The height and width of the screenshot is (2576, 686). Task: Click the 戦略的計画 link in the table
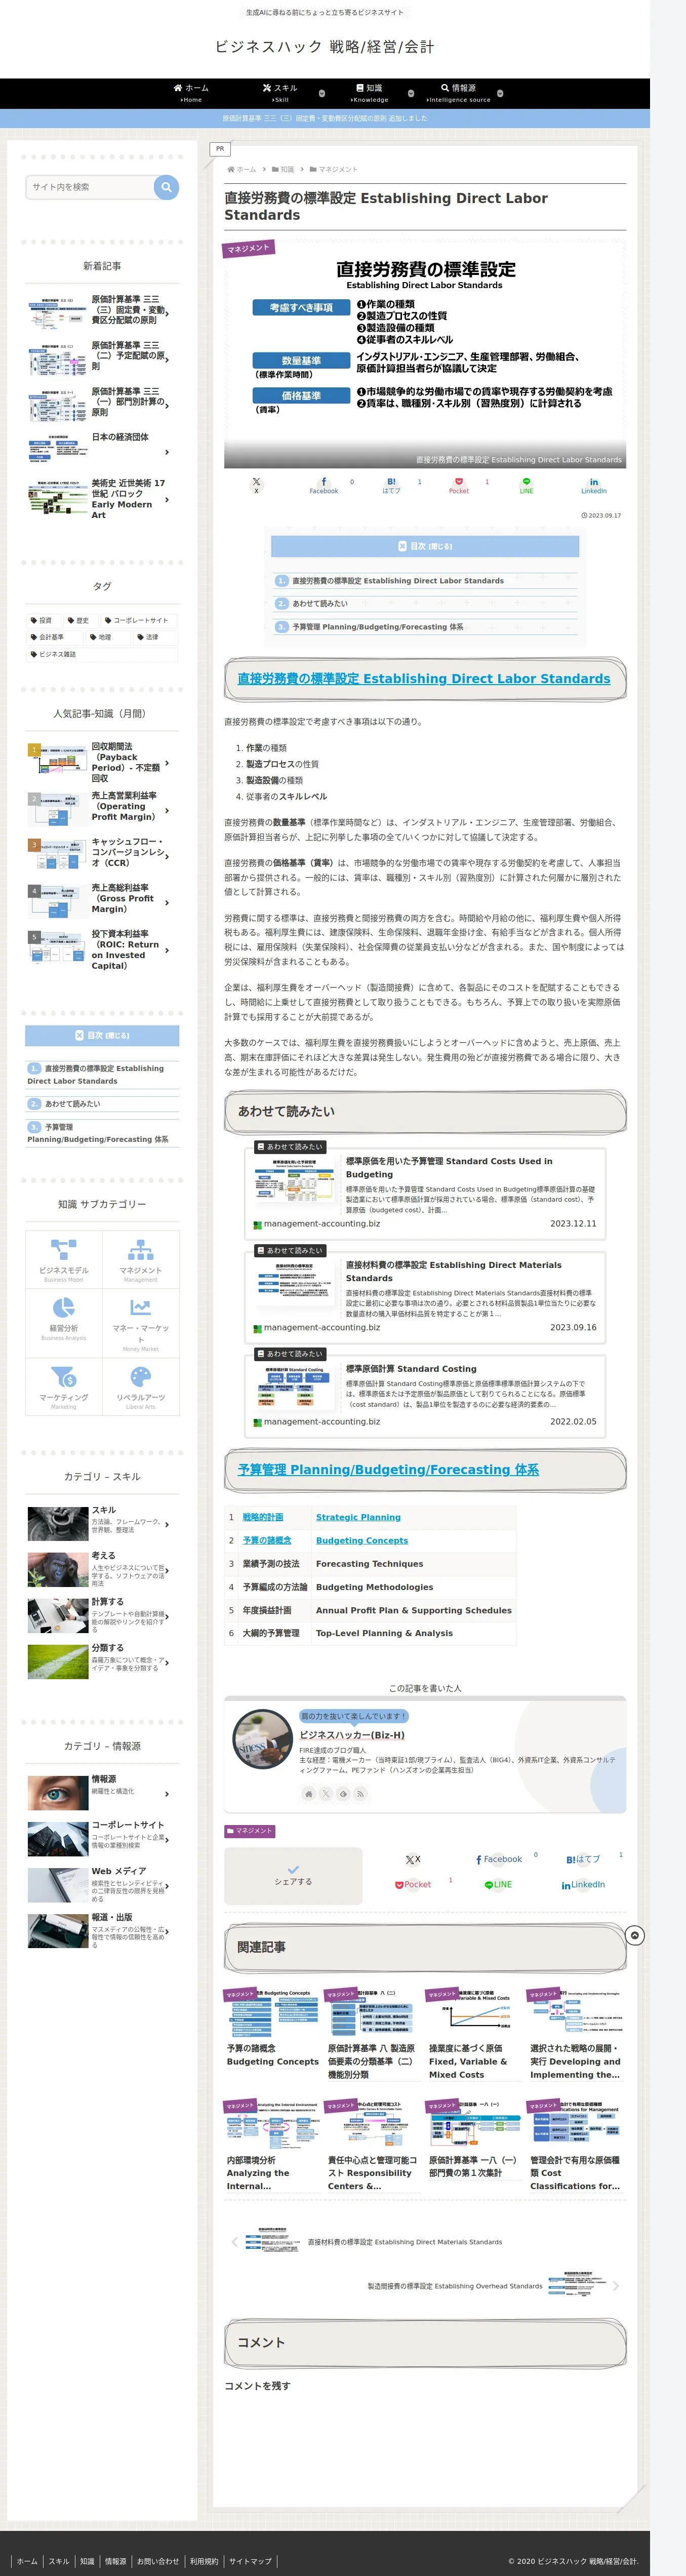tap(263, 1517)
